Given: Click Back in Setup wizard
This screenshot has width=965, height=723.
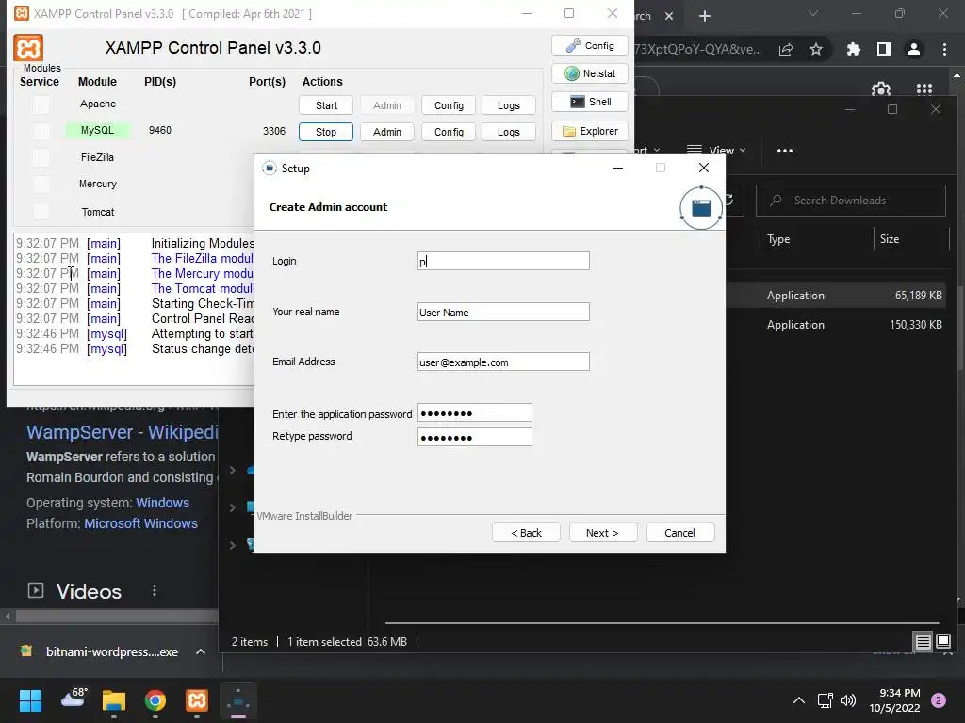Looking at the screenshot, I should coord(526,533).
